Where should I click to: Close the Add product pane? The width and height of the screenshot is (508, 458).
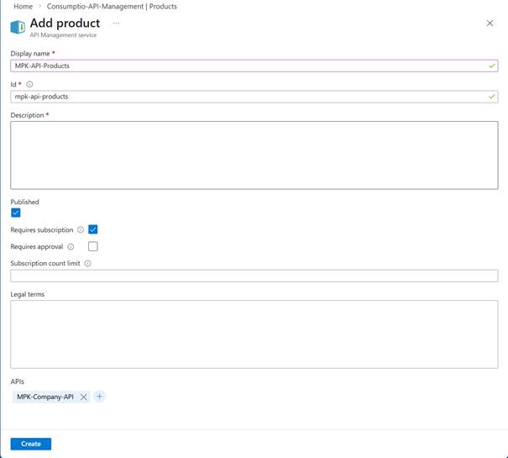pos(490,24)
